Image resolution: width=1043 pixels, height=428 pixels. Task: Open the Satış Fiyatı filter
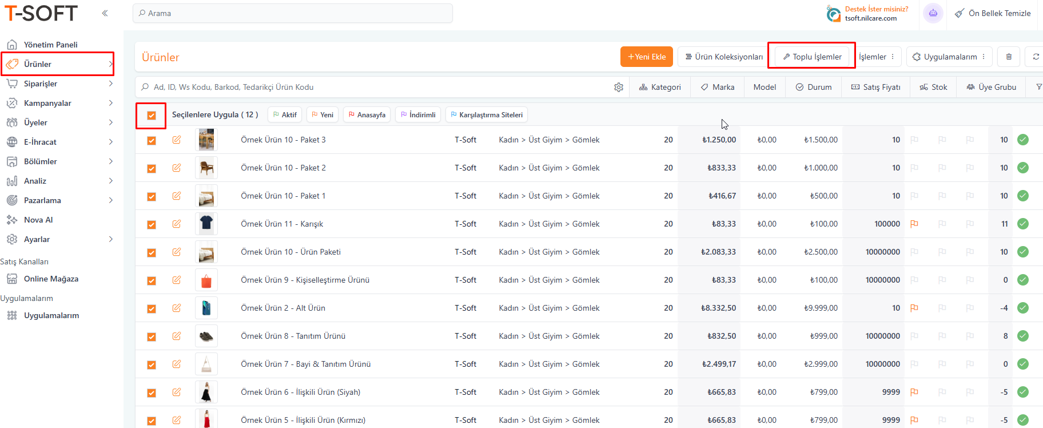(876, 87)
